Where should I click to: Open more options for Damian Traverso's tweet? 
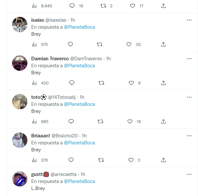tap(189, 59)
